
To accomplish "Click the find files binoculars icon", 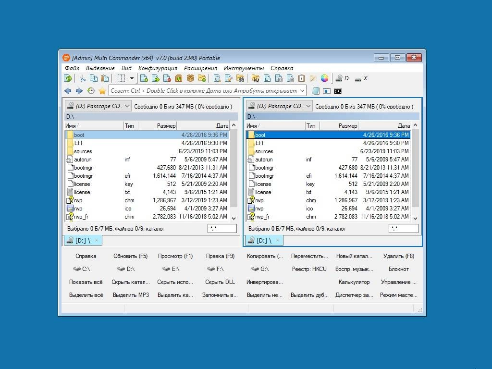I will coord(240,78).
